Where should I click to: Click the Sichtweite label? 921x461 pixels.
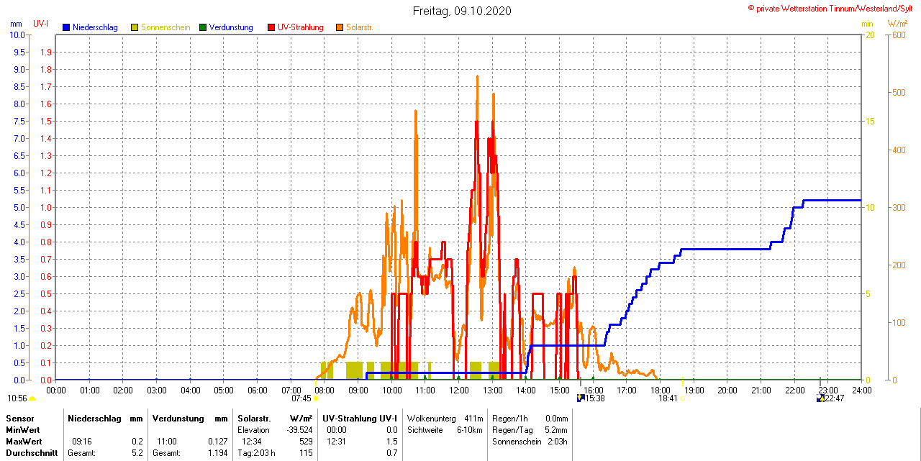tap(427, 430)
